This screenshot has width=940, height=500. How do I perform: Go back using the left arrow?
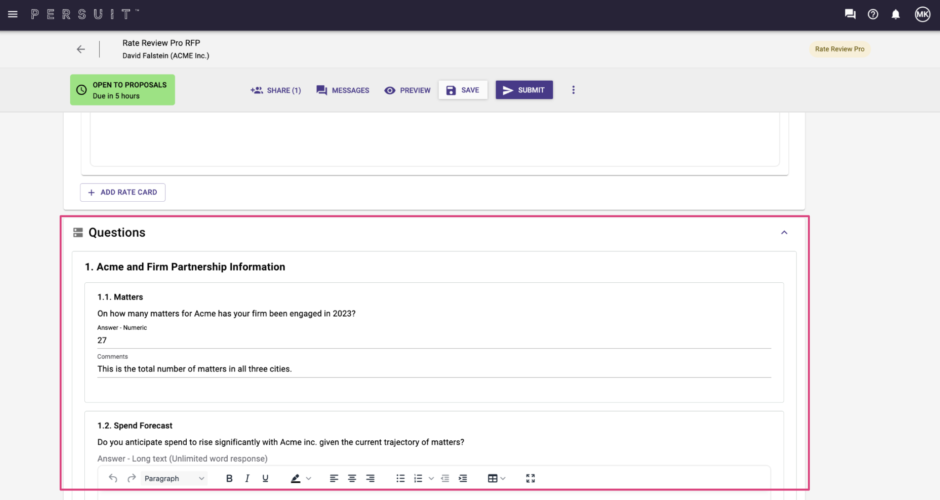tap(81, 49)
